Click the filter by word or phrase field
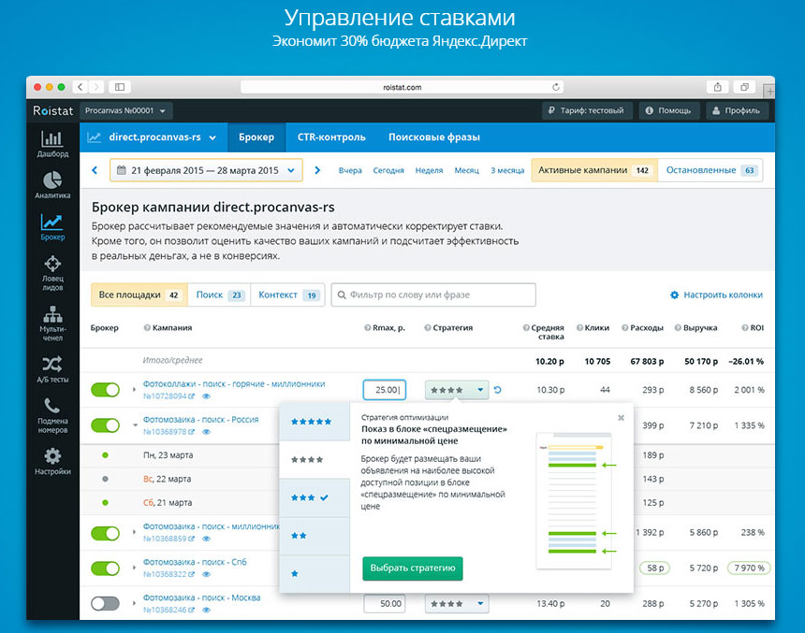 (433, 295)
